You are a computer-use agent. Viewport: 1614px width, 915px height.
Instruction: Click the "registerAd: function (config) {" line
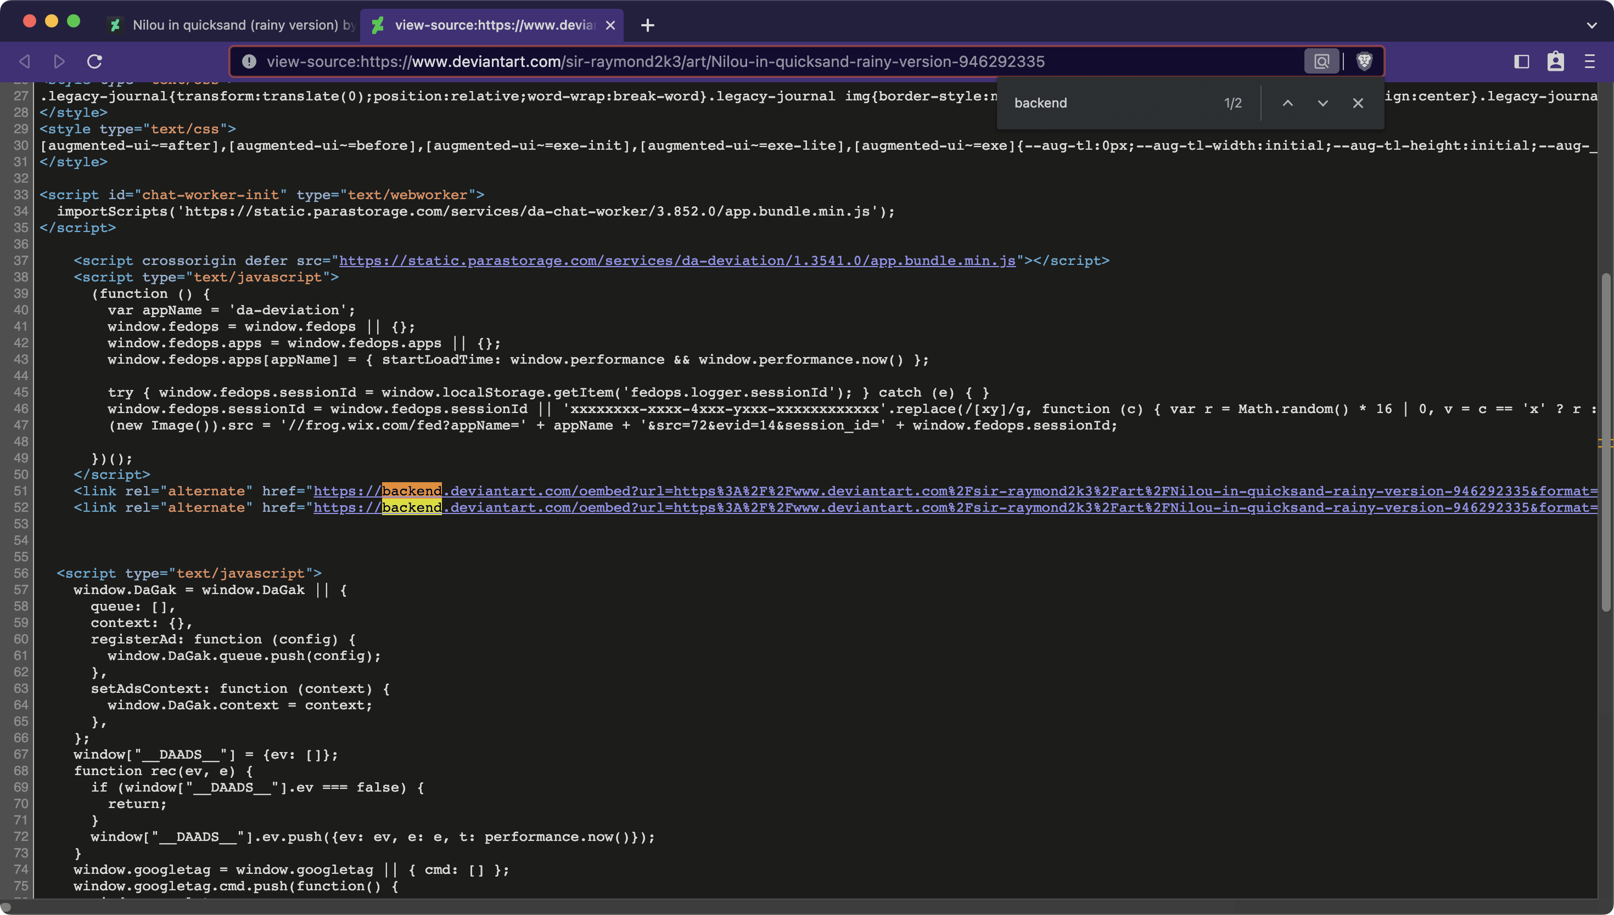tap(223, 639)
